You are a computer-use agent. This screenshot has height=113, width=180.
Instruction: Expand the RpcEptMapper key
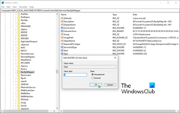pyautogui.click(x=16, y=72)
